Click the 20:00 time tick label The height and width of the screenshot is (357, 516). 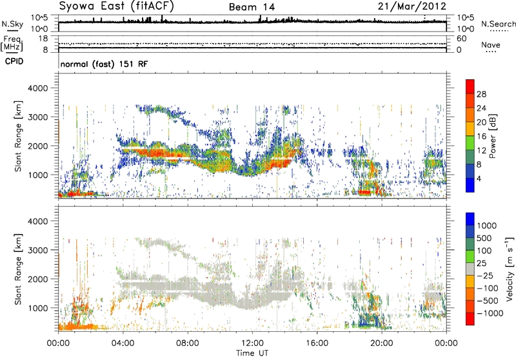[x=382, y=343]
